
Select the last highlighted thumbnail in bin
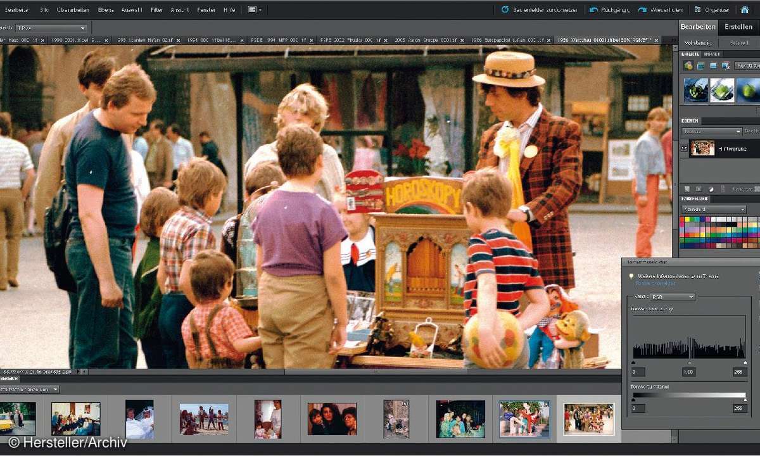click(589, 419)
